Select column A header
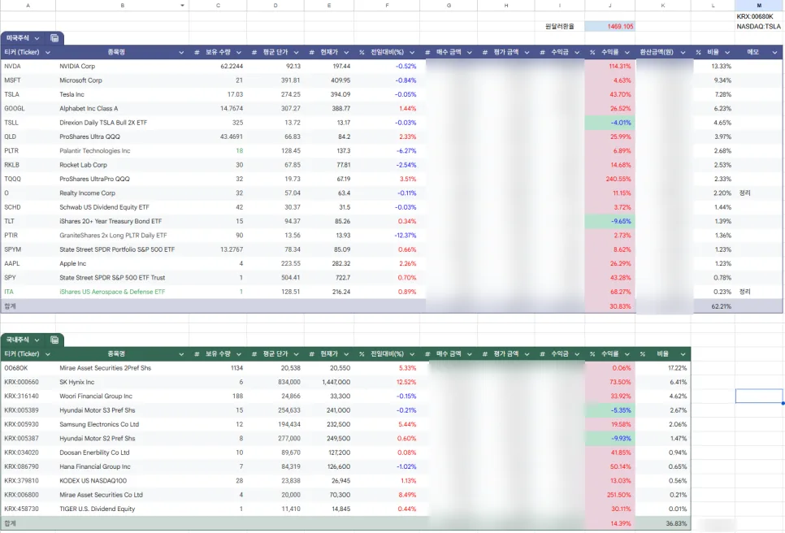This screenshot has width=785, height=533. tap(28, 6)
